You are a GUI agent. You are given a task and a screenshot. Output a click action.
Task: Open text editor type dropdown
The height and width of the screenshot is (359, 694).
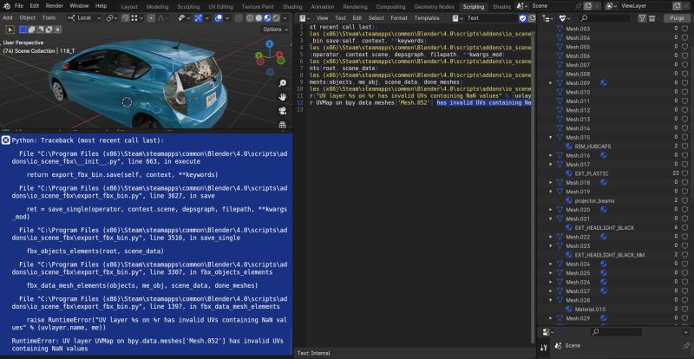(304, 18)
